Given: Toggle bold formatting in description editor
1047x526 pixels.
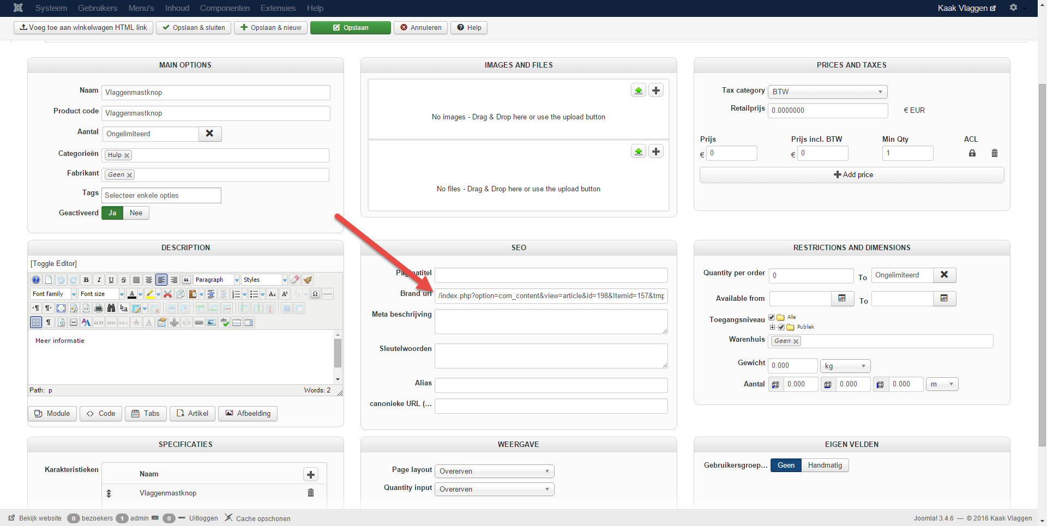Looking at the screenshot, I should (86, 280).
